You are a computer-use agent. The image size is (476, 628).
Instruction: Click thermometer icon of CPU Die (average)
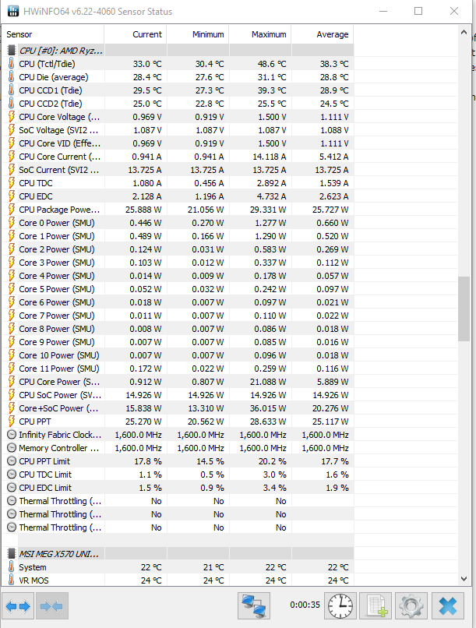(12, 77)
